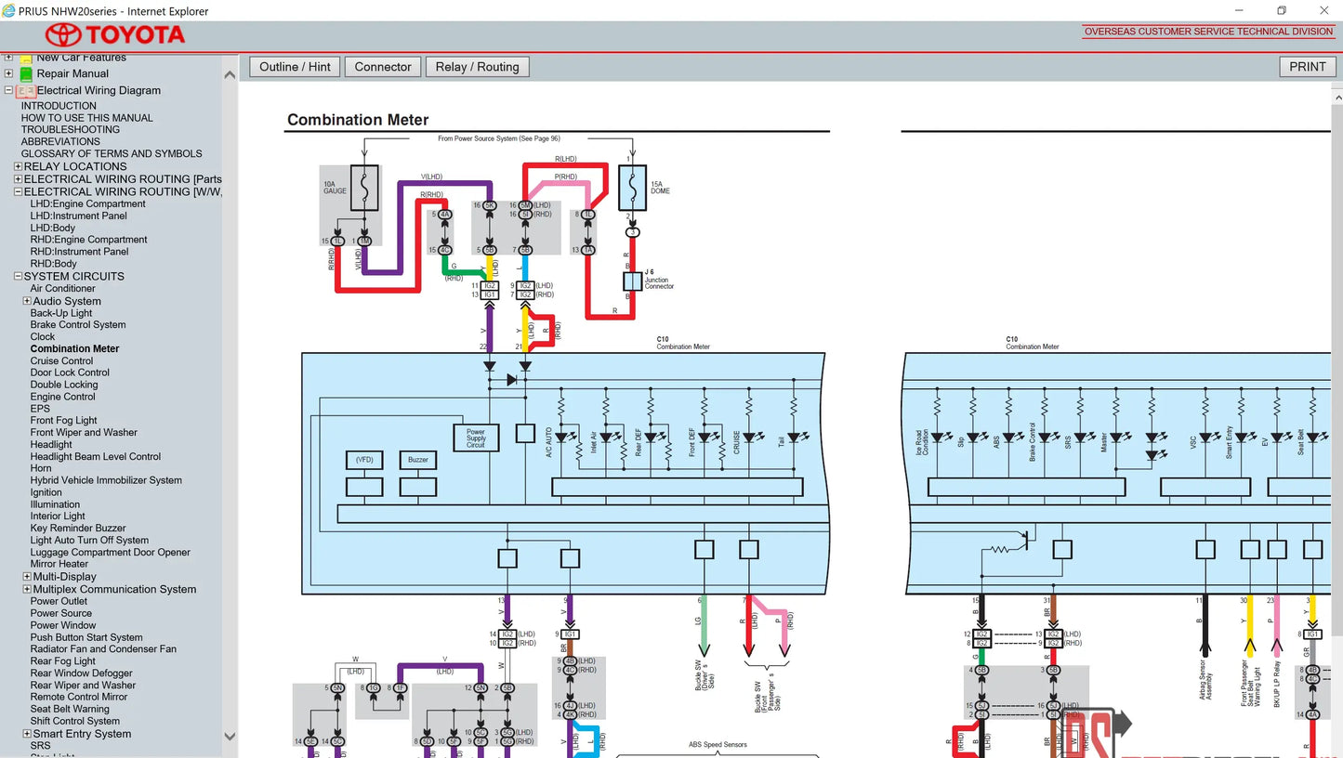The image size is (1343, 758).
Task: Open the Cruise Control circuit page
Action: pyautogui.click(x=61, y=360)
